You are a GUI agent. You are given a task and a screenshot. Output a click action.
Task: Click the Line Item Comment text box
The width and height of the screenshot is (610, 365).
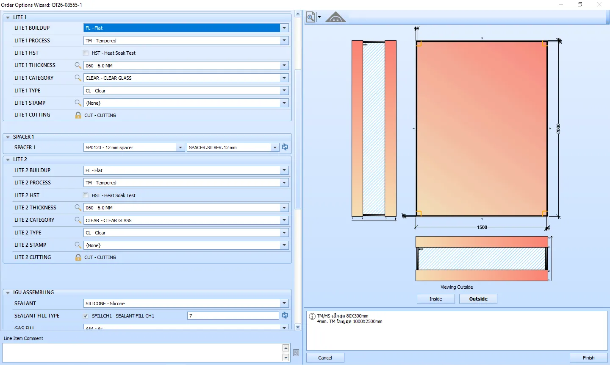142,353
